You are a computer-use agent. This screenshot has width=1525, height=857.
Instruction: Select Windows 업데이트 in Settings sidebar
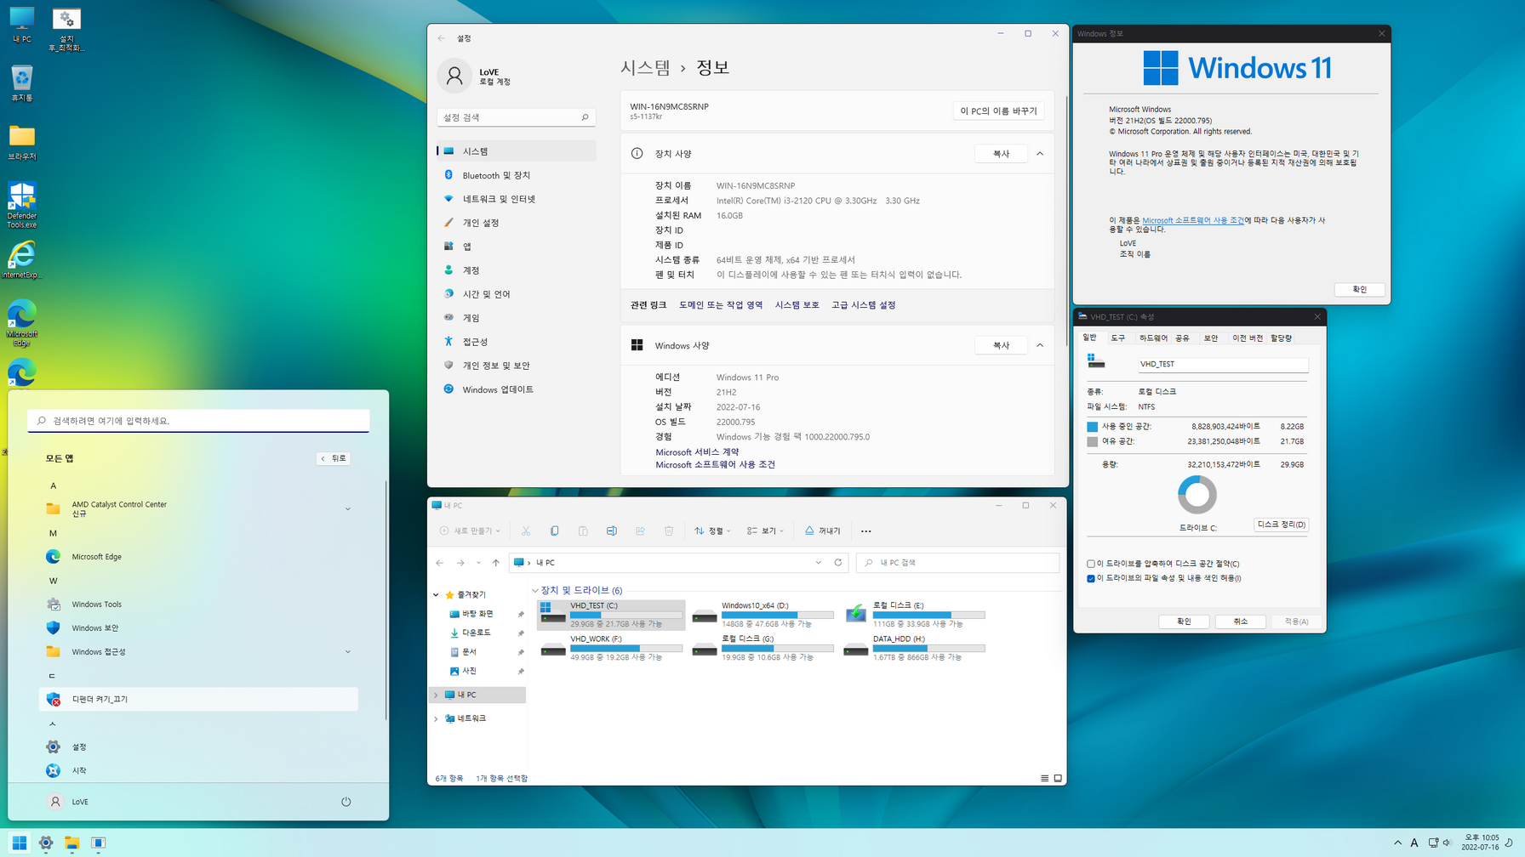coord(516,389)
